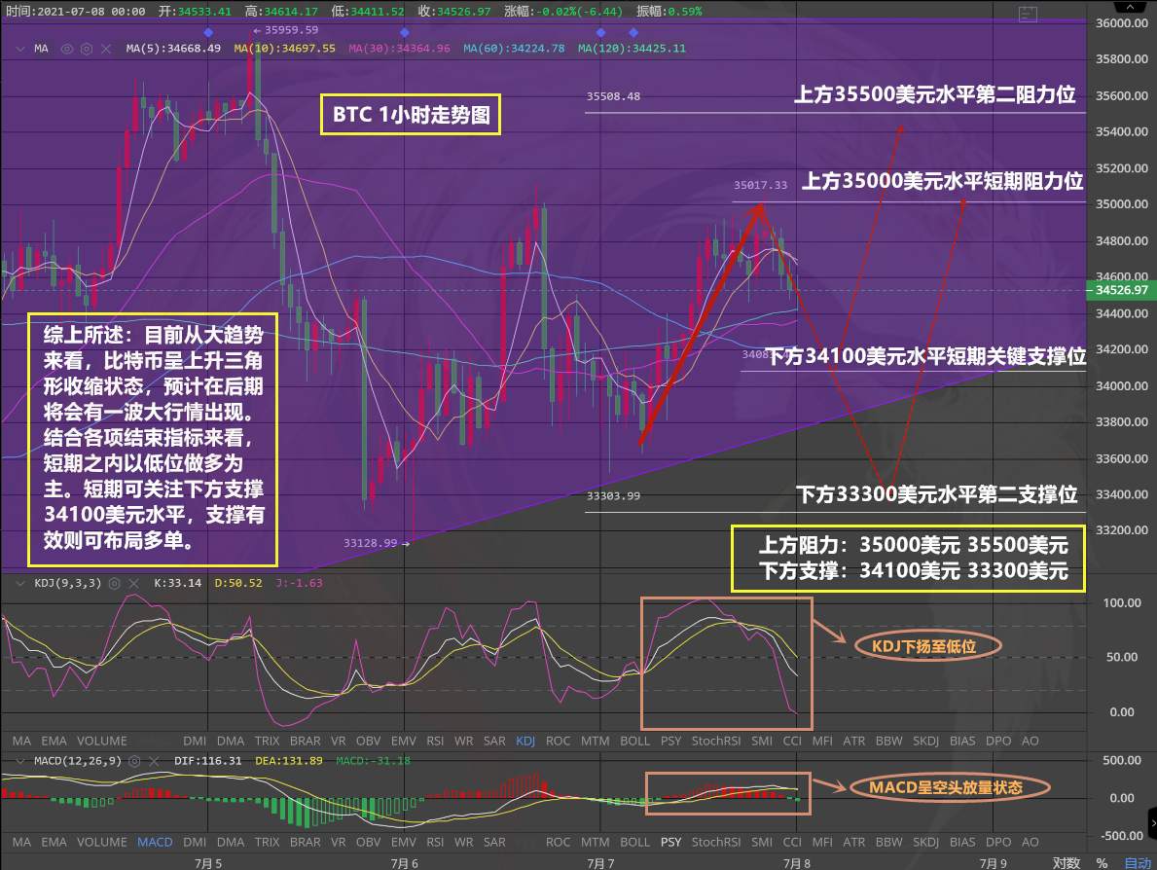Choose RSI in the upper indicator row
Image resolution: width=1157 pixels, height=870 pixels.
(435, 741)
